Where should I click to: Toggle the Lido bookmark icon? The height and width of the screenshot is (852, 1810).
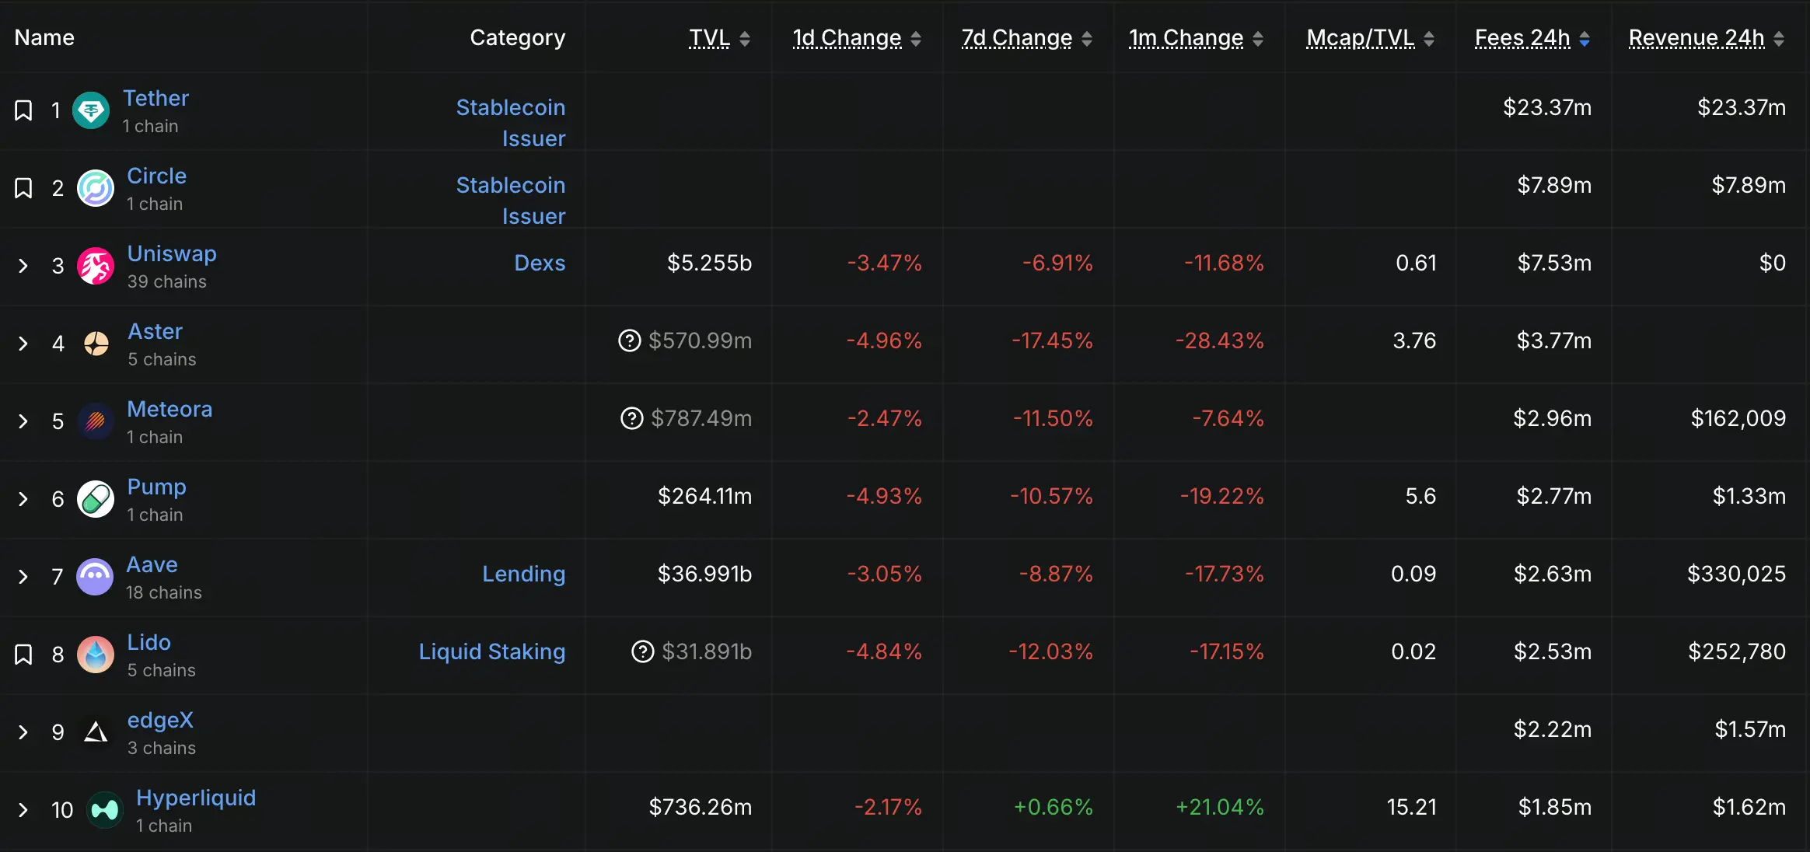(23, 655)
